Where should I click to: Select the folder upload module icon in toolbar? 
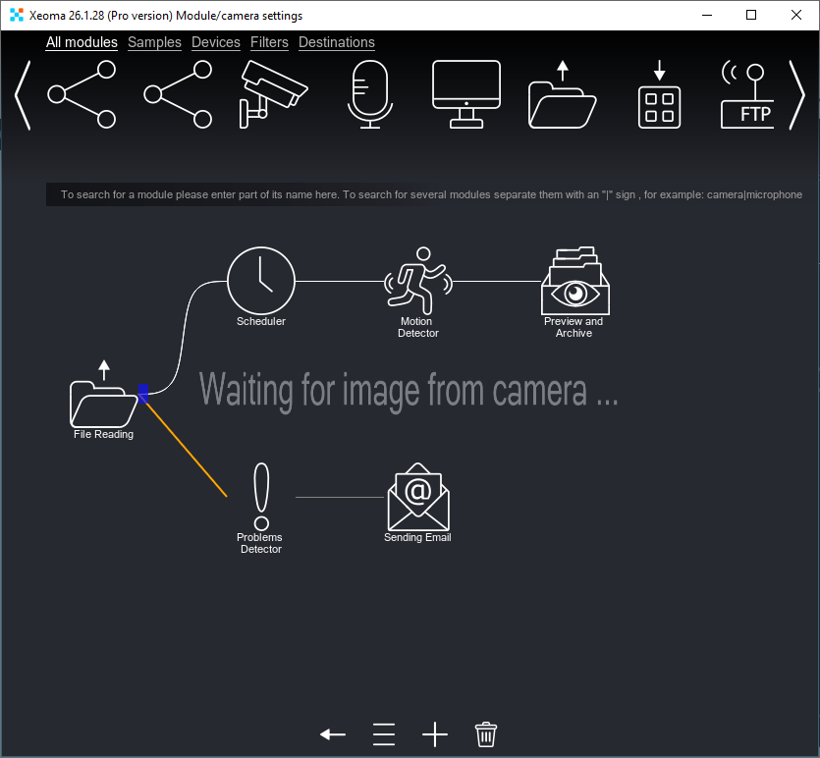pyautogui.click(x=562, y=93)
